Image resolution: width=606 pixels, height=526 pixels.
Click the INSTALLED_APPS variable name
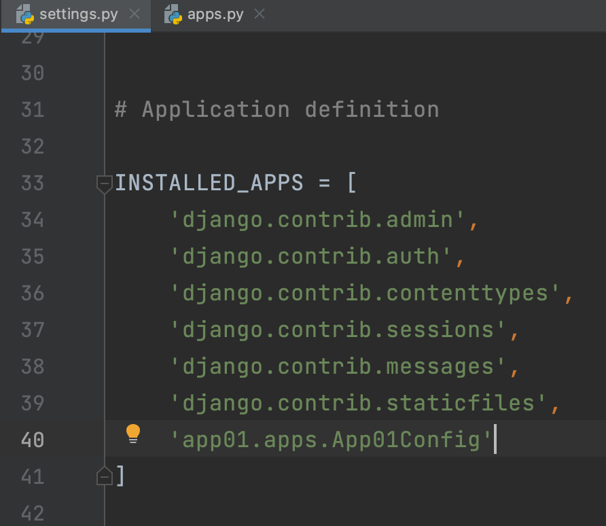tap(209, 183)
